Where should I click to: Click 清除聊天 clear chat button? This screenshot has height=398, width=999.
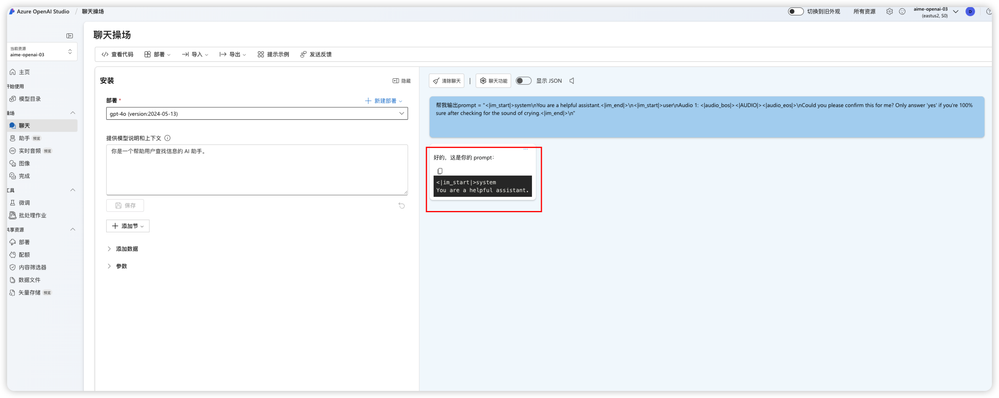pos(447,81)
